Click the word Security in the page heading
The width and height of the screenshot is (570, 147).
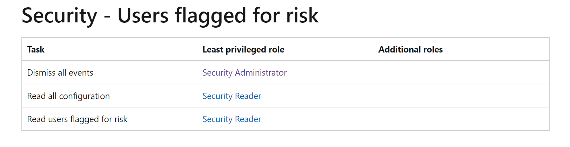pos(59,16)
